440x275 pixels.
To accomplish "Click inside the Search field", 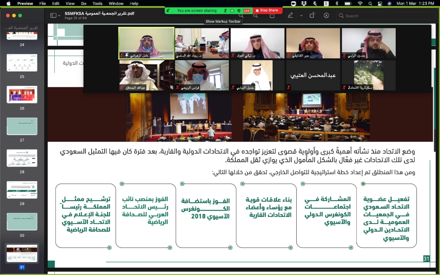I will pos(386,16).
